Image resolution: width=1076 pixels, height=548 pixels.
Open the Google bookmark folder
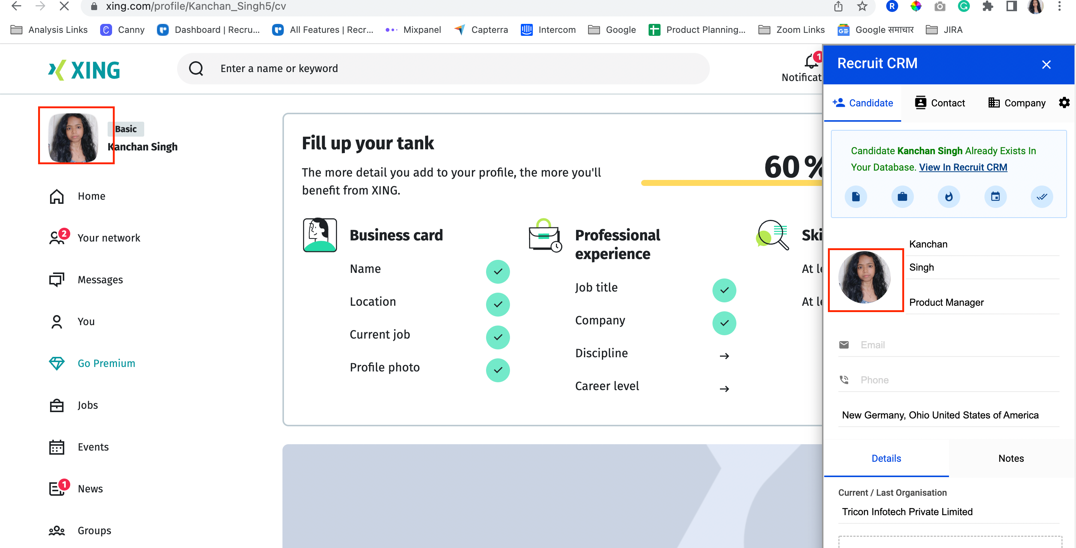pyautogui.click(x=612, y=29)
